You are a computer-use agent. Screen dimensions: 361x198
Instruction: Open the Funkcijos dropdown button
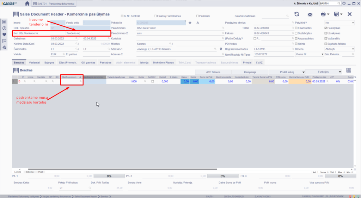point(323,72)
